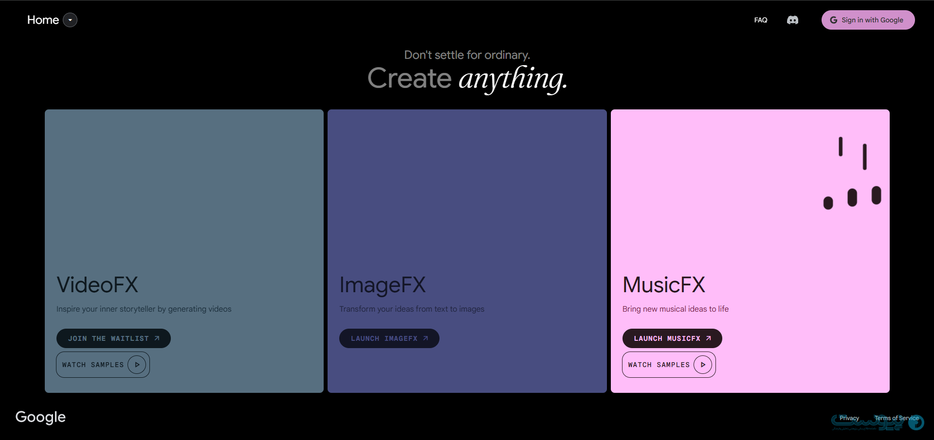The height and width of the screenshot is (440, 934).
Task: Click the arrow icon on Join the Waitlist
Action: pos(157,338)
